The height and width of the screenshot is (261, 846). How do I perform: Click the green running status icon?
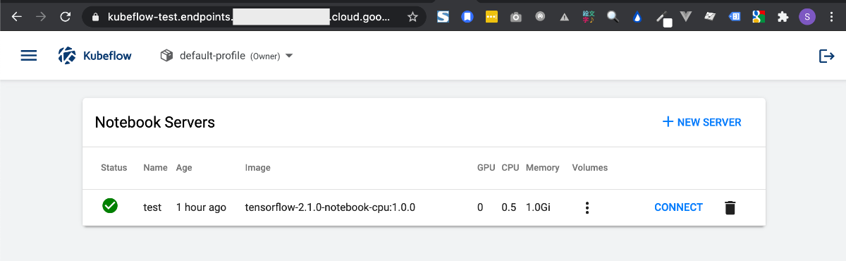tap(110, 206)
